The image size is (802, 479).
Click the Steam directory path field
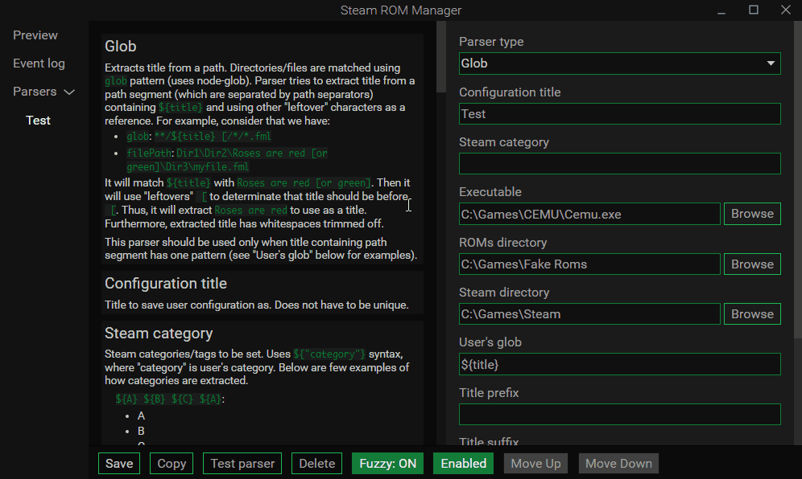(589, 314)
